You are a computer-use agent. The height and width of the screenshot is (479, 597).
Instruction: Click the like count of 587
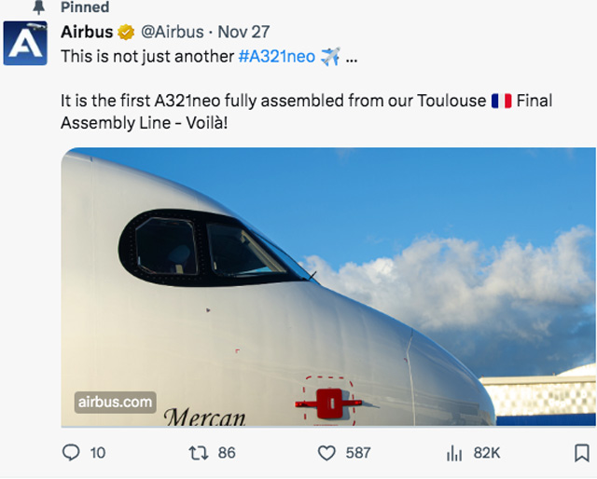click(x=357, y=453)
